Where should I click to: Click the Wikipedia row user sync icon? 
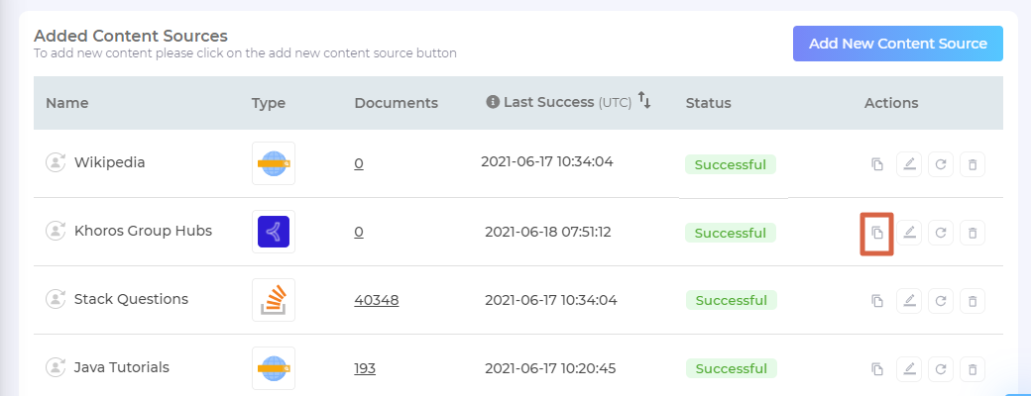[56, 162]
